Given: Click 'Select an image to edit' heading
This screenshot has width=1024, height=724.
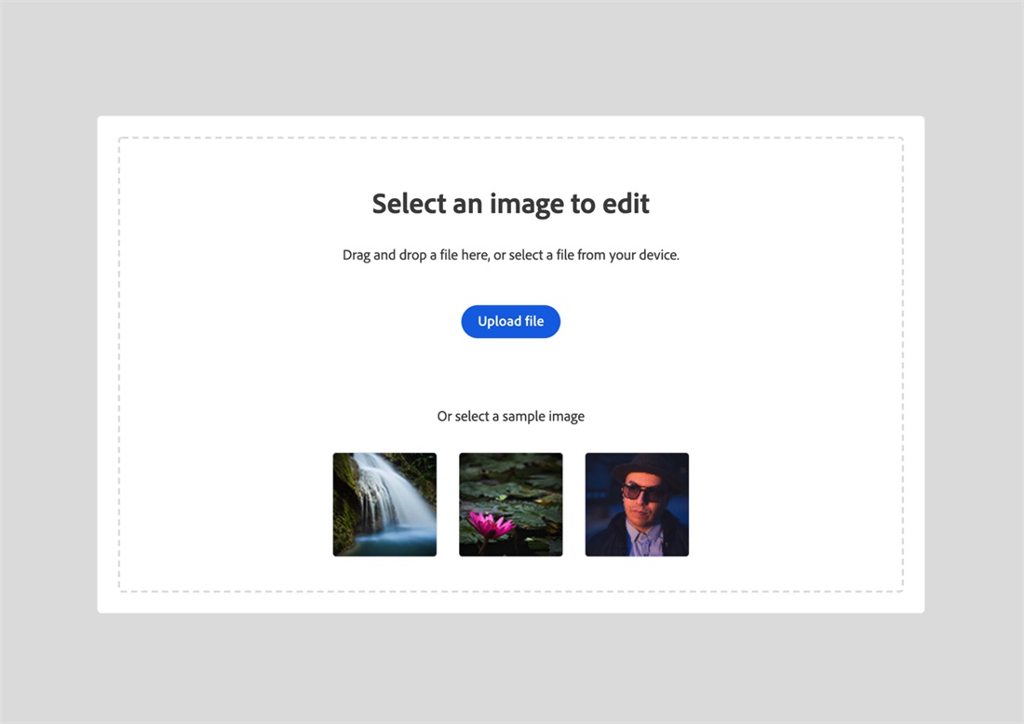Looking at the screenshot, I should [510, 203].
